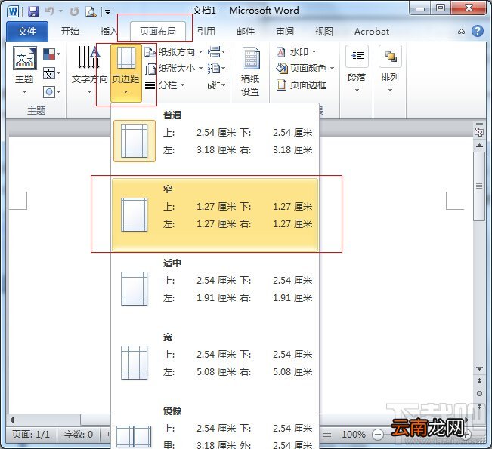
Task: Click the Redo arrow icon
Action: (74, 11)
